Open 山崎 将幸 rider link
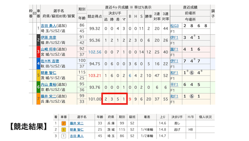 (x=48, y=49)
